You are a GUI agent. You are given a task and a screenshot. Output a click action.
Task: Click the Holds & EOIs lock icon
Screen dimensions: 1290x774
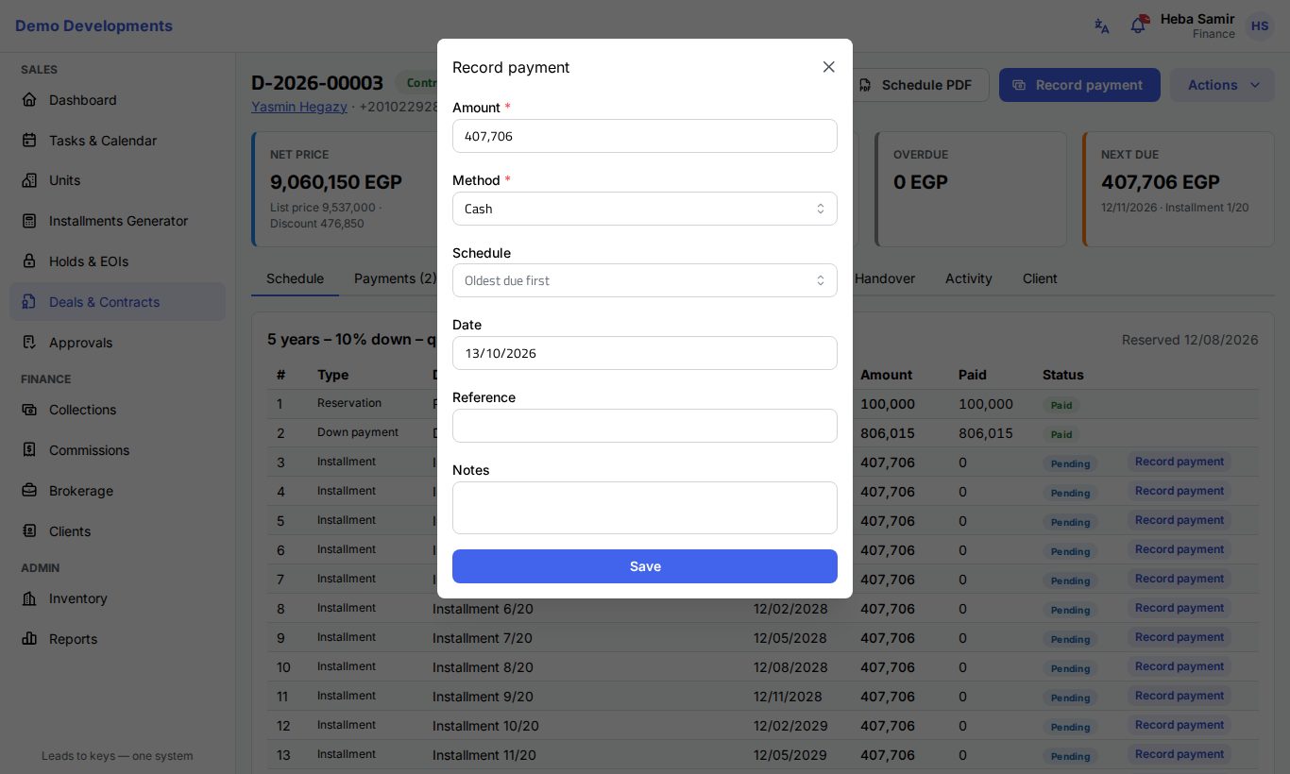(29, 261)
